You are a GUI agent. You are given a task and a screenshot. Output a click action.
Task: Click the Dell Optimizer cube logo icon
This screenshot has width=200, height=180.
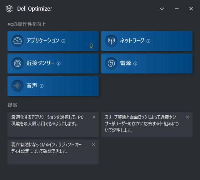9,9
